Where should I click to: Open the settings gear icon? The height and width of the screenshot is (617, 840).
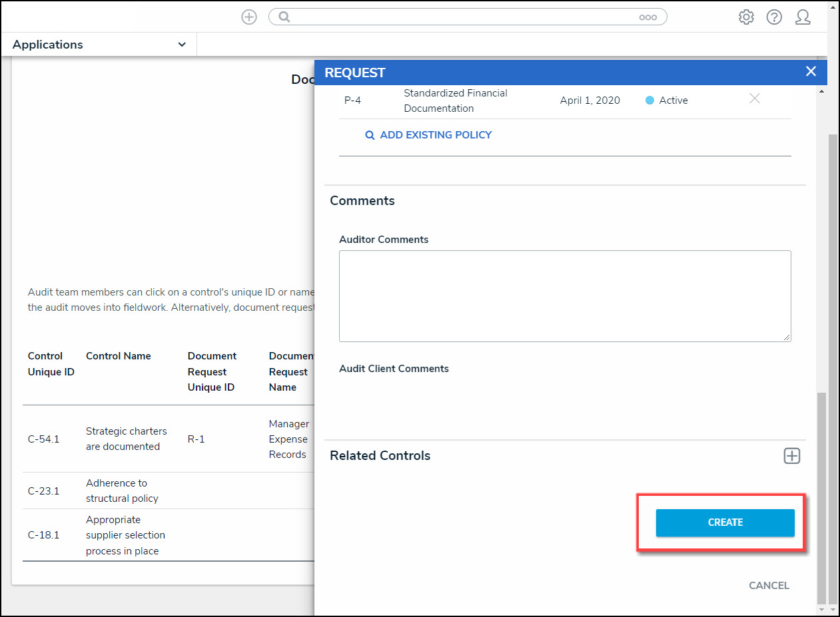(x=746, y=17)
